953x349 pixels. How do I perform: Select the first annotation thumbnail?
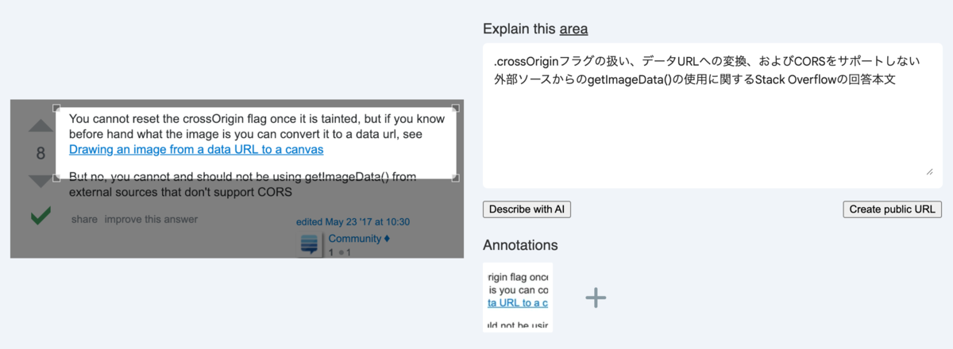518,297
